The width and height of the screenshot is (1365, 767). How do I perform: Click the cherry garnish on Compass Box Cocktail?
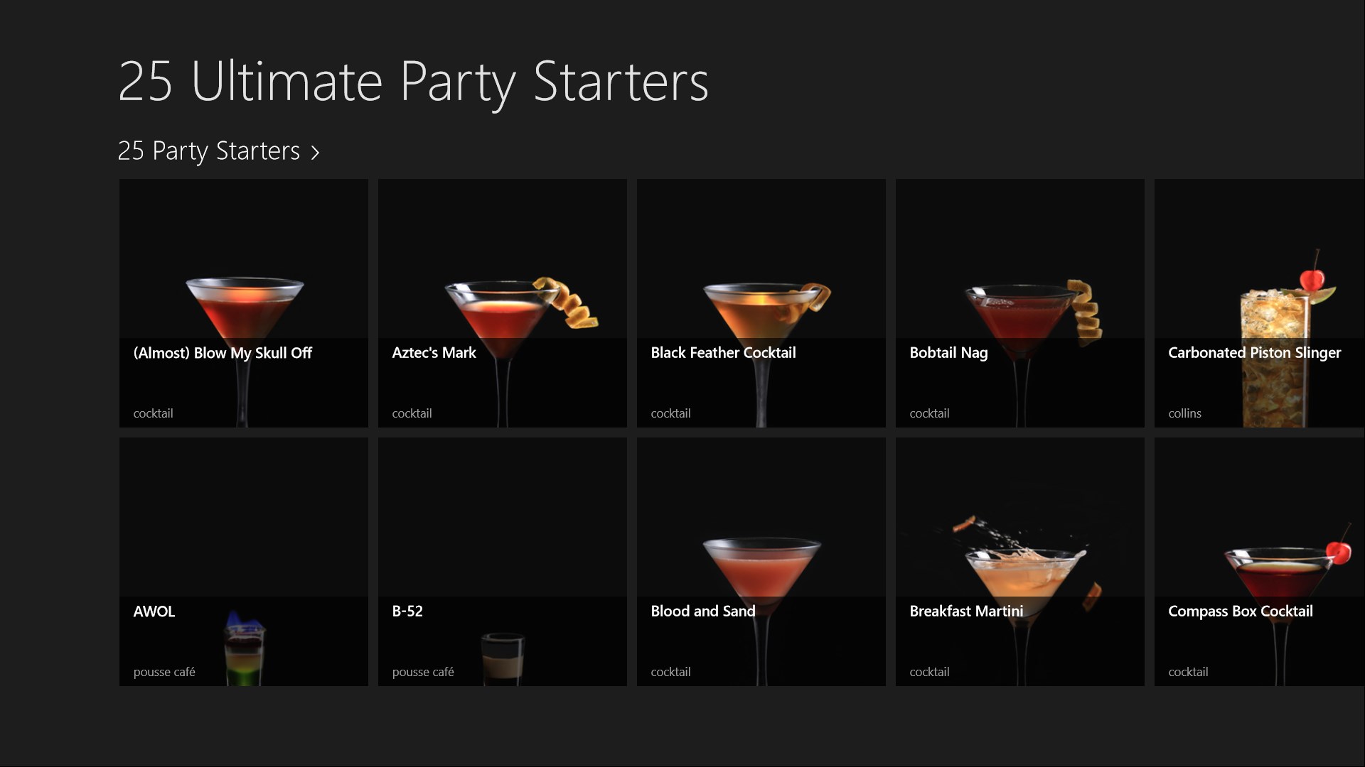click(1339, 550)
